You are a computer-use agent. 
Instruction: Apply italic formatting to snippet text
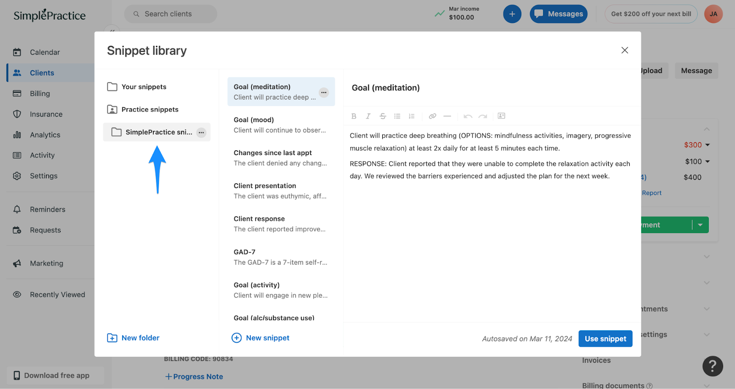pos(368,116)
